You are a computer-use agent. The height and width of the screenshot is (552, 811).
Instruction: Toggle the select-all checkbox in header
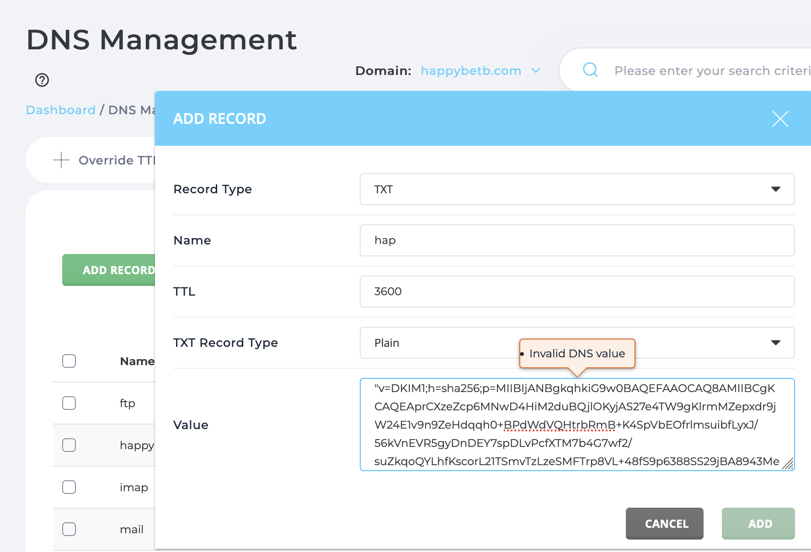pos(69,361)
